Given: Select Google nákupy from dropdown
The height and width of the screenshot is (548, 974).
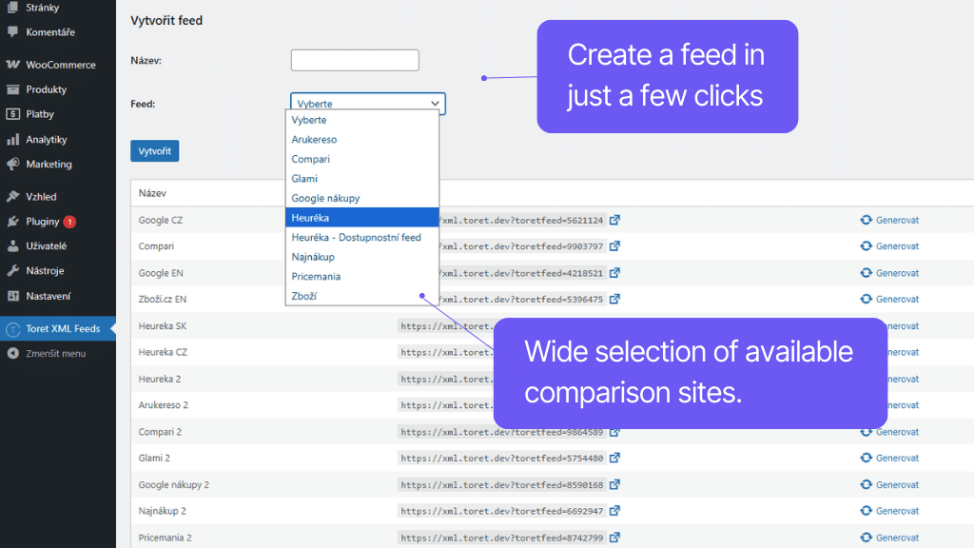Looking at the screenshot, I should pos(362,198).
